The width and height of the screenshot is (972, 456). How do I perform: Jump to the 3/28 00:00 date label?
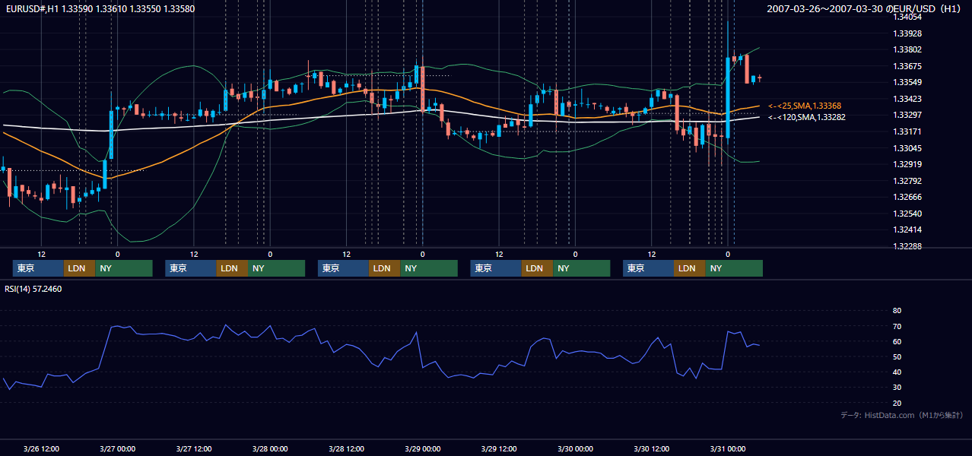pyautogui.click(x=270, y=448)
